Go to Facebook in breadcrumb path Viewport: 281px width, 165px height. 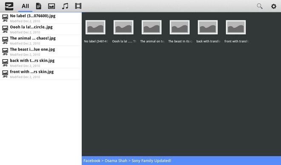(92, 160)
